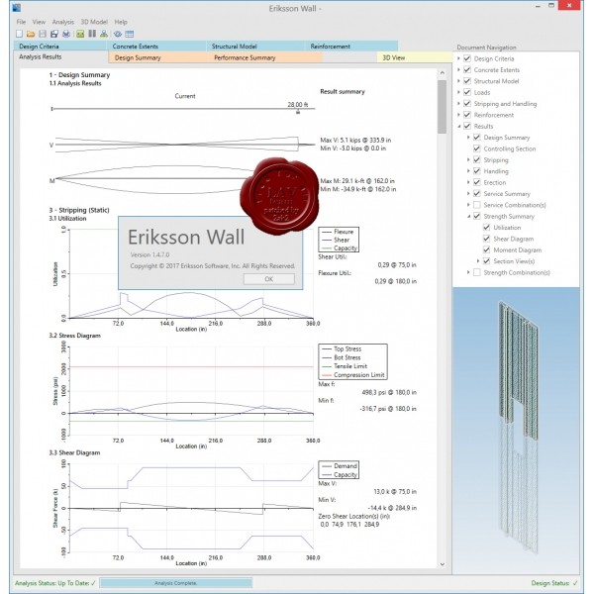Screen dimensions: 594x594
Task: Expand the Service Summary tree node
Action: pyautogui.click(x=468, y=194)
